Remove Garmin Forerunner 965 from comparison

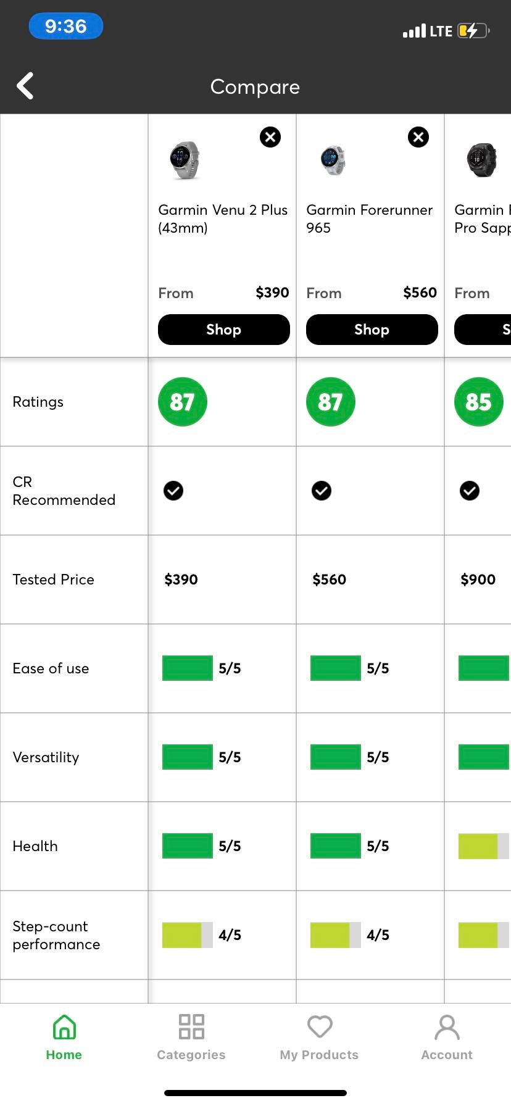(x=418, y=137)
